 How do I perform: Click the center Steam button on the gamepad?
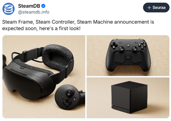click(x=128, y=45)
